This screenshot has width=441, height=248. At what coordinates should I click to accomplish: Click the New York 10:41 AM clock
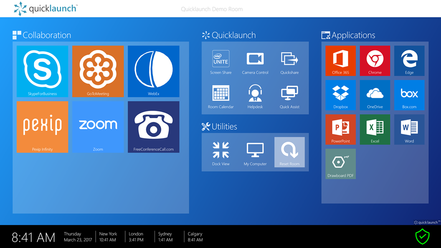pyautogui.click(x=108, y=237)
